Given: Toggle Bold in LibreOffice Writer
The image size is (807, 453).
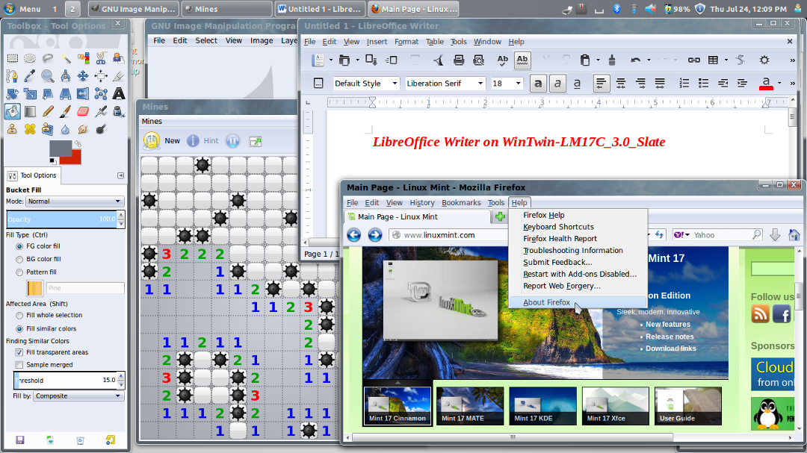Looking at the screenshot, I should (x=538, y=84).
